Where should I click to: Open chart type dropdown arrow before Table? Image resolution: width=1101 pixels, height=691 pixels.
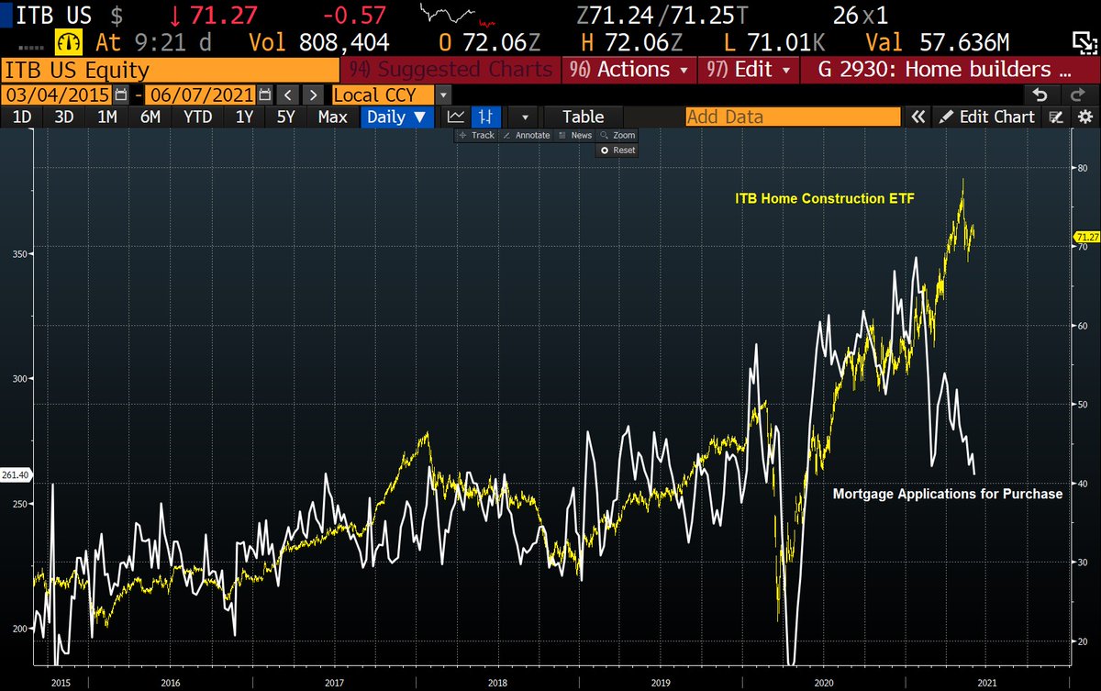click(x=525, y=117)
